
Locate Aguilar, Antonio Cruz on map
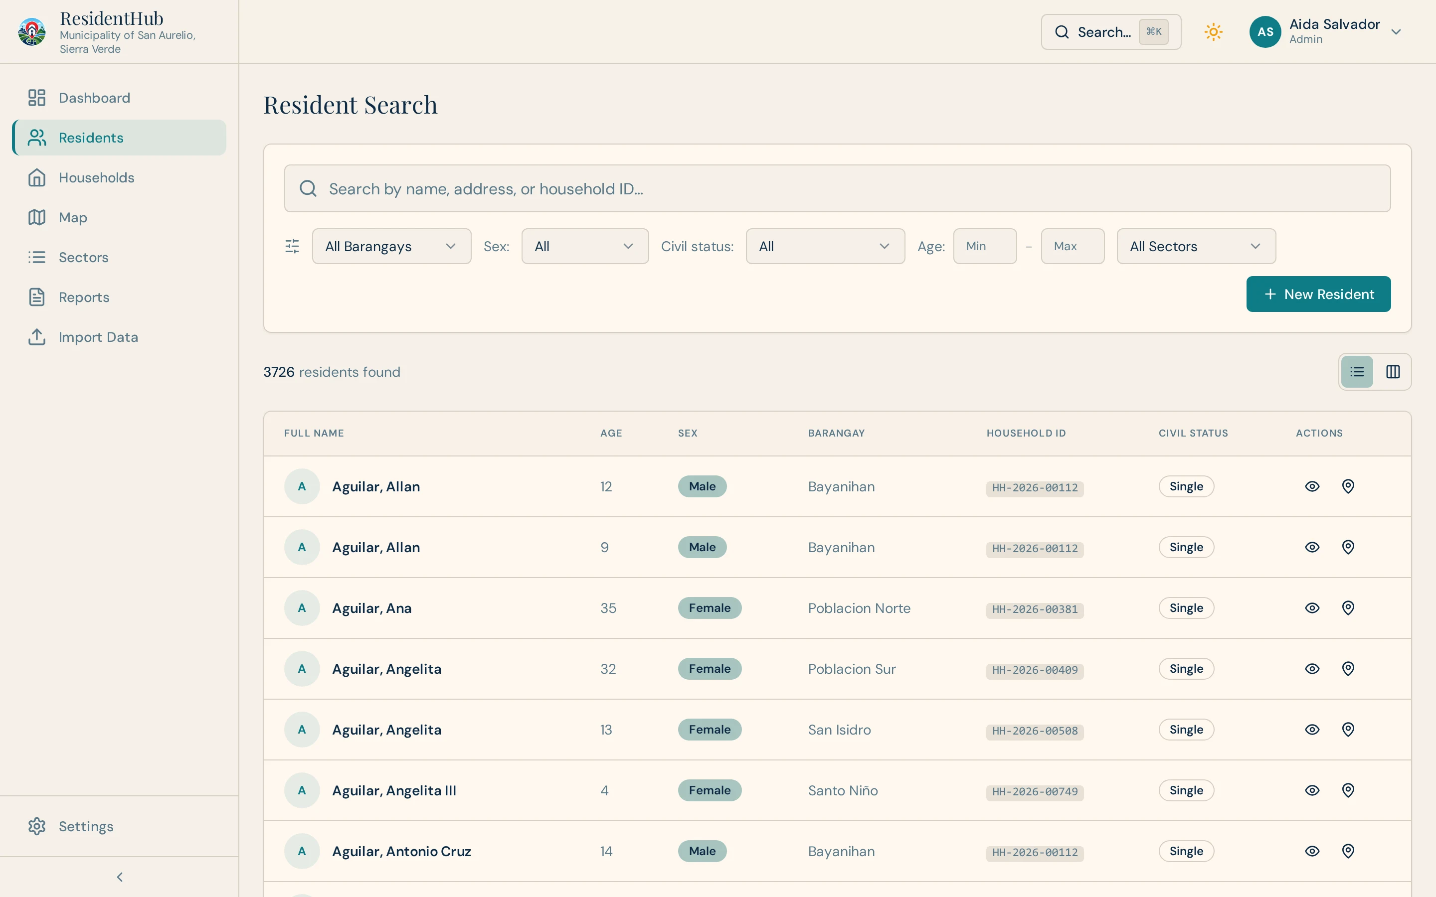(x=1348, y=851)
